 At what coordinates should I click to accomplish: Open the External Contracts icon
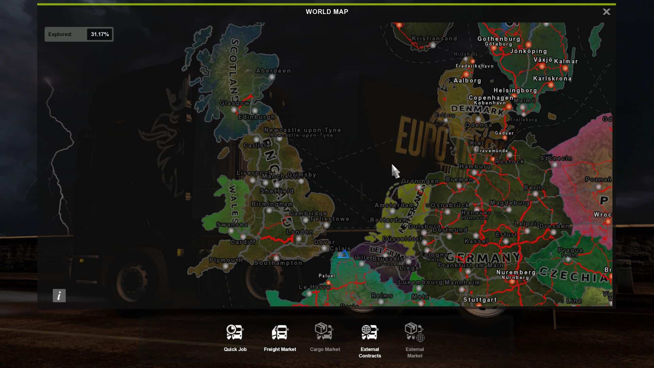coord(370,332)
